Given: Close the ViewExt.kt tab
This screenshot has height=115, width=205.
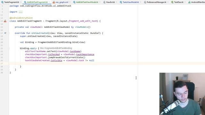Looking at the screenshot, I should click(117, 2).
